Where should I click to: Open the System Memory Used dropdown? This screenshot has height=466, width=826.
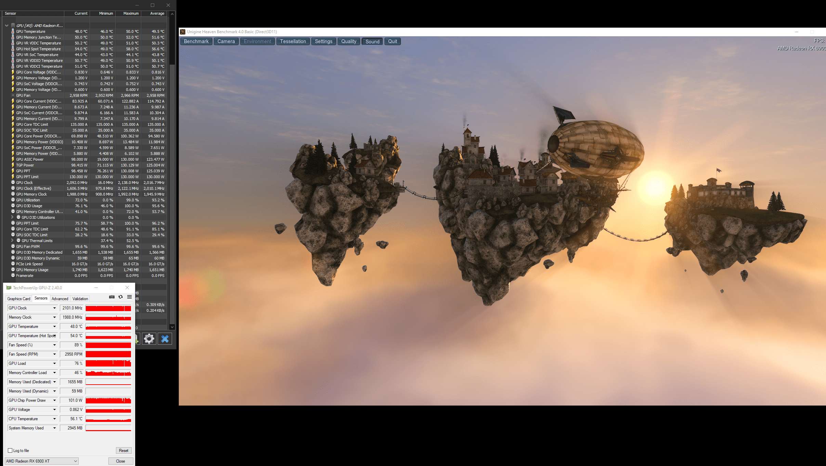[x=54, y=428]
